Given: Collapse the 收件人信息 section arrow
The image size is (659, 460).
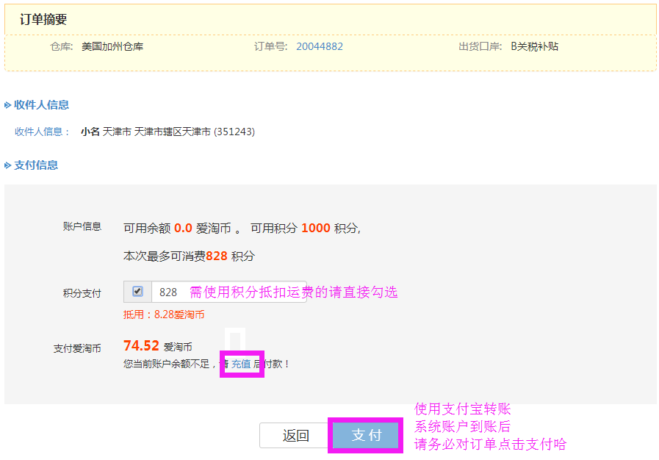Looking at the screenshot, I should pos(7,105).
